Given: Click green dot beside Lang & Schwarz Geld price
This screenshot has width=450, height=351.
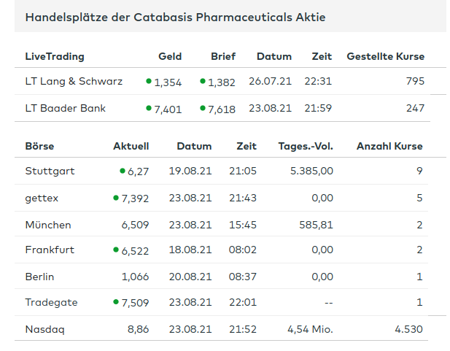Looking at the screenshot, I should pyautogui.click(x=149, y=81).
